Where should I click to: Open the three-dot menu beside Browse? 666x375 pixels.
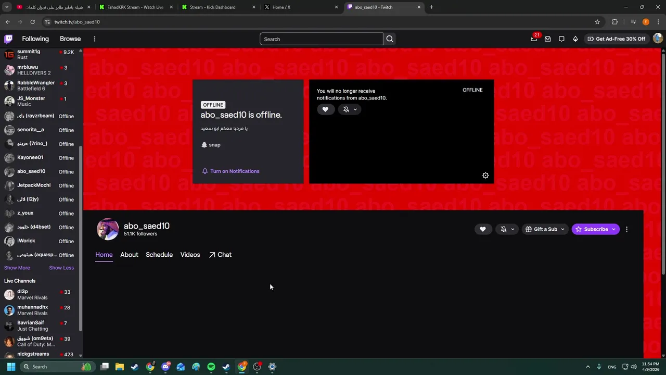pos(94,39)
